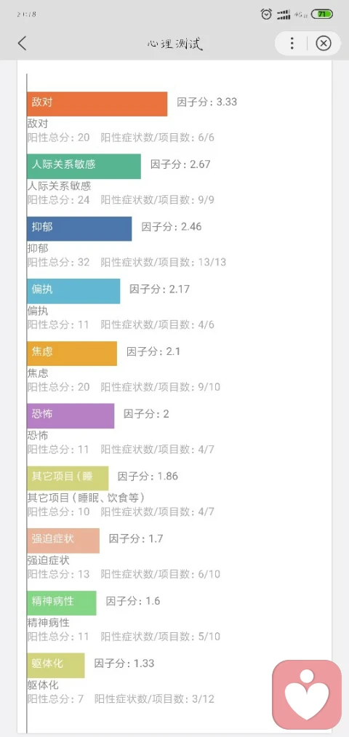Close the mini program with X icon
Image resolution: width=349 pixels, height=737 pixels.
323,44
